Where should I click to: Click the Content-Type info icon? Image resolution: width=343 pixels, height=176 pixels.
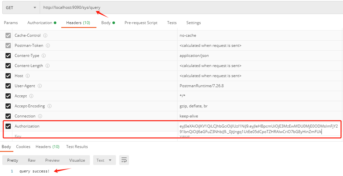click(44, 56)
